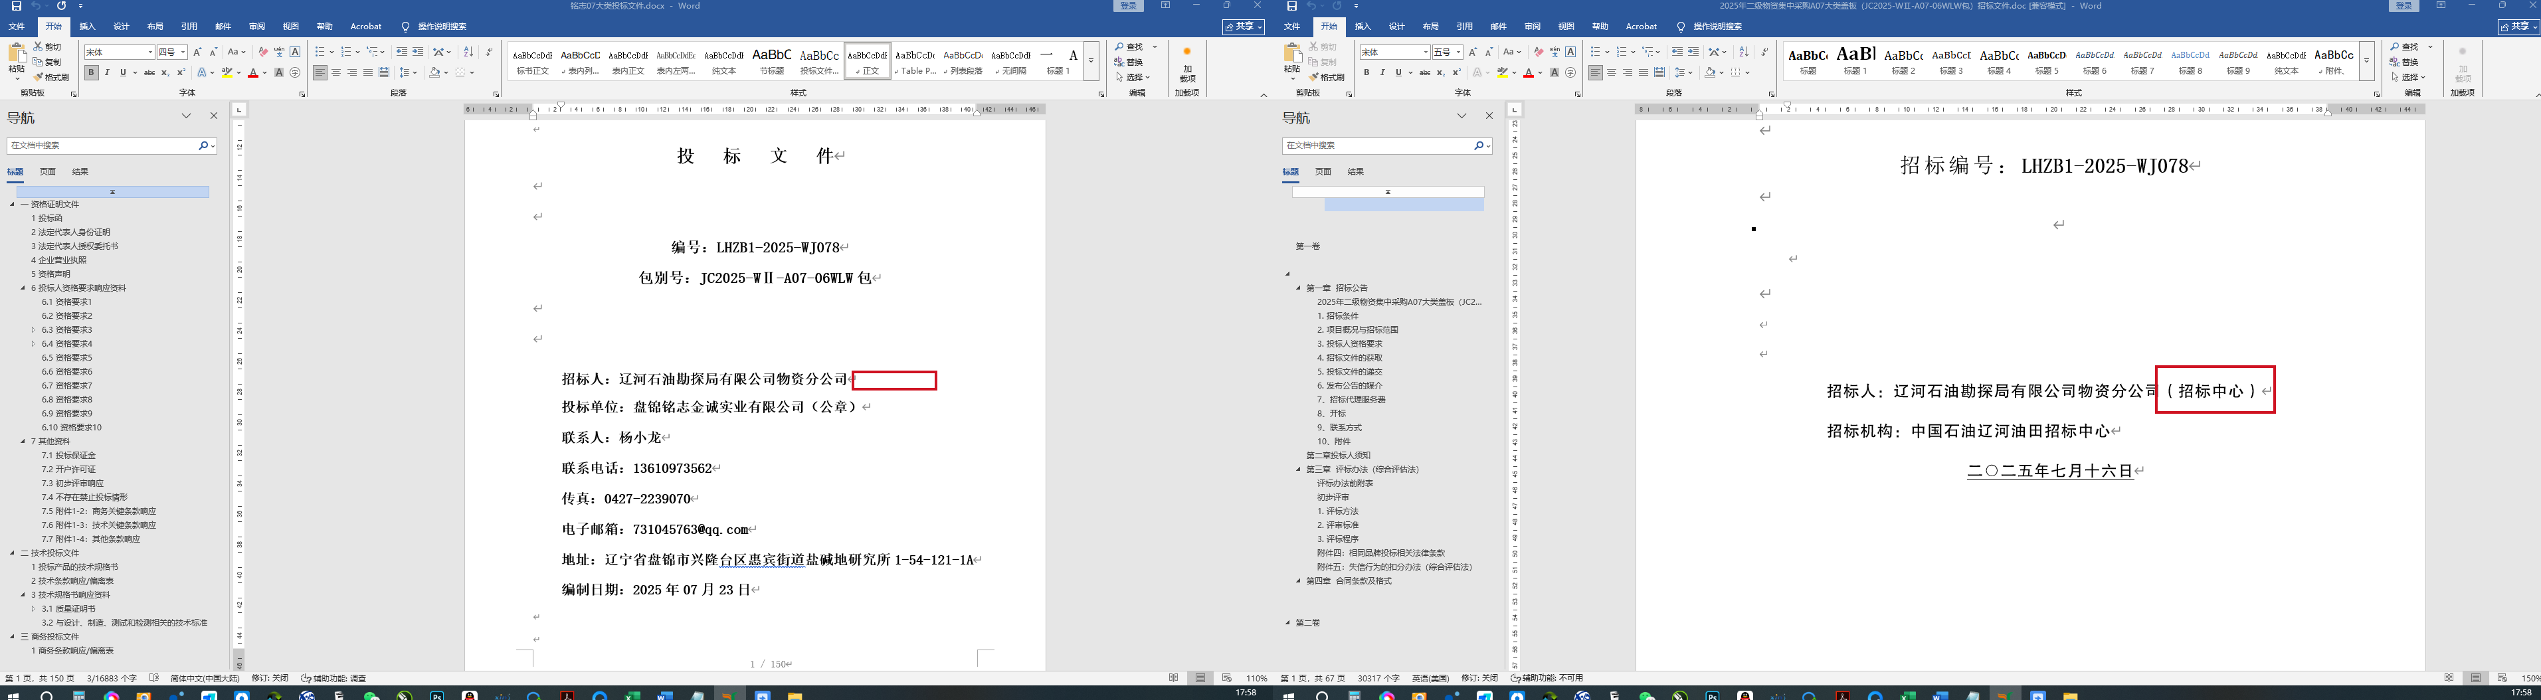Toggle character shading in left window

[279, 73]
